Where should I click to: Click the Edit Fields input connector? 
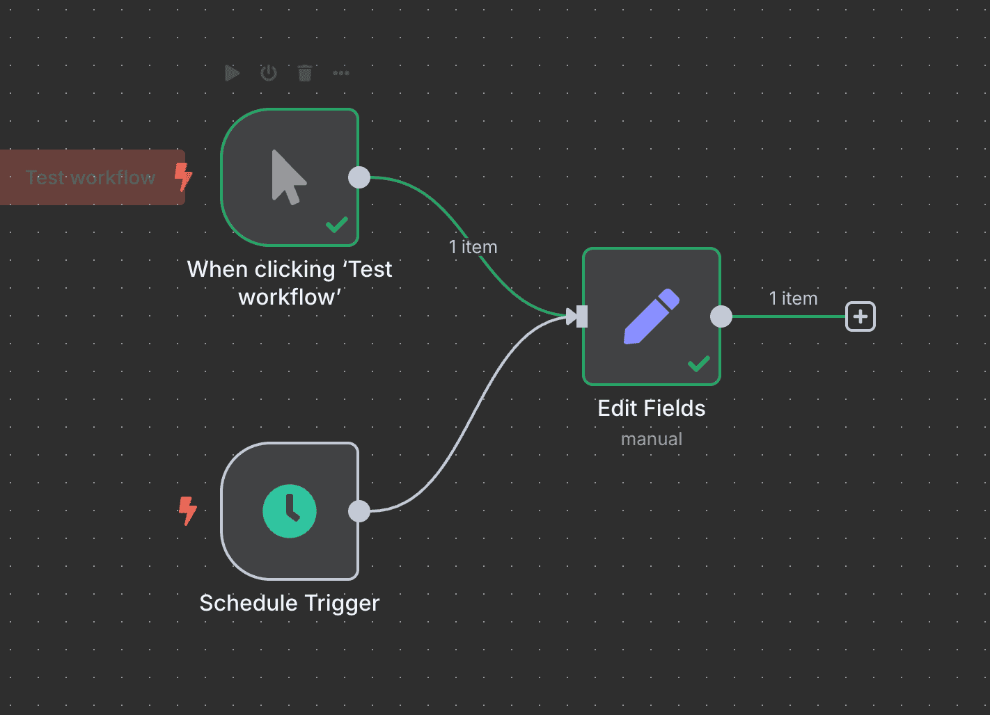[x=581, y=316]
